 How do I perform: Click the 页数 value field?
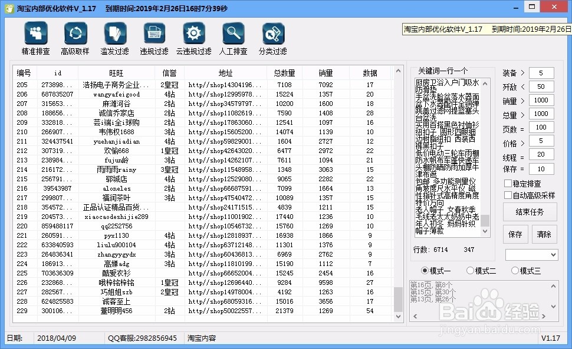(541, 127)
